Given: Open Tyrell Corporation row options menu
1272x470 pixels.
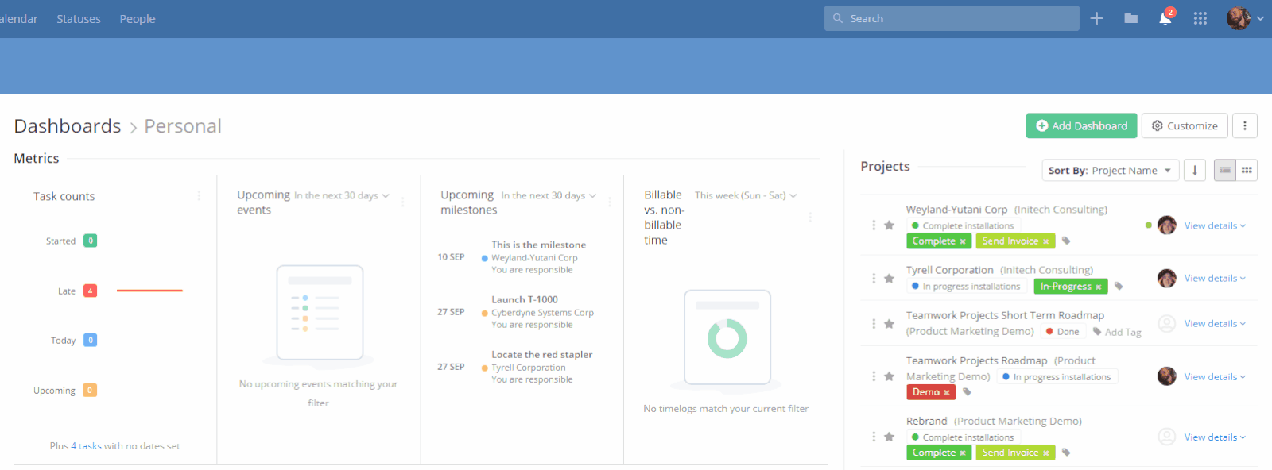Looking at the screenshot, I should tap(874, 278).
